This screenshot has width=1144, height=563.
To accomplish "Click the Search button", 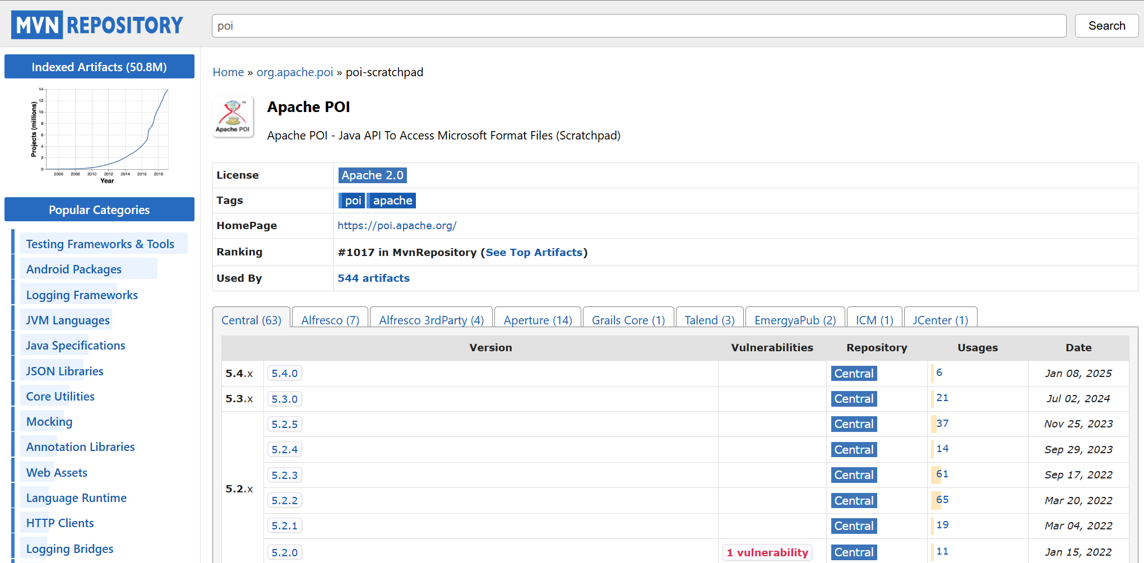I will click(1106, 26).
